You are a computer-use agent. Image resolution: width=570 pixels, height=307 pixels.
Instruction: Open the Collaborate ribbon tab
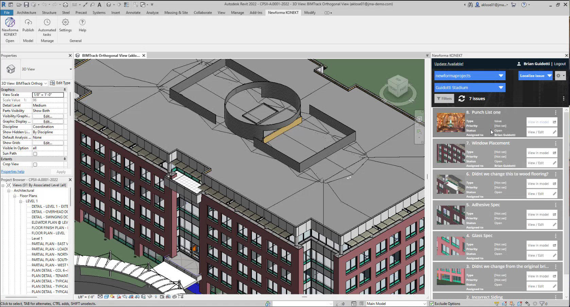pyautogui.click(x=203, y=13)
